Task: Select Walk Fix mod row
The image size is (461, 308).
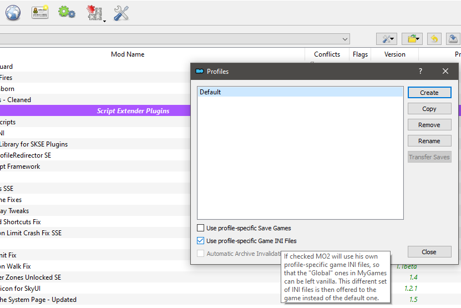Action: (95, 266)
